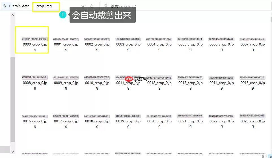Select file 0016_crop_0.jpg
Viewport: 272px width, 158px height.
35,121
